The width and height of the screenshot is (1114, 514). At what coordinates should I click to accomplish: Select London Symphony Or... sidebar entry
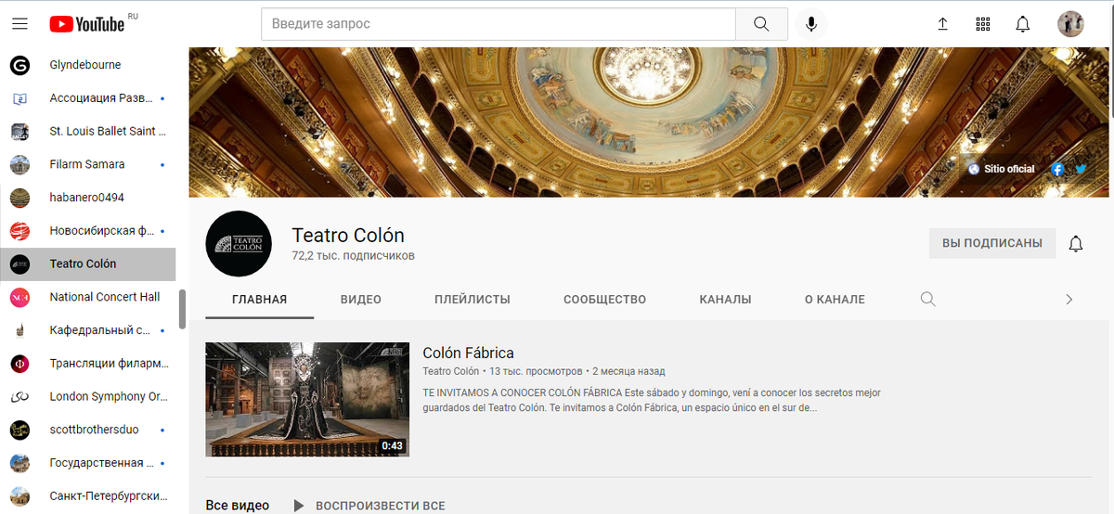point(88,396)
